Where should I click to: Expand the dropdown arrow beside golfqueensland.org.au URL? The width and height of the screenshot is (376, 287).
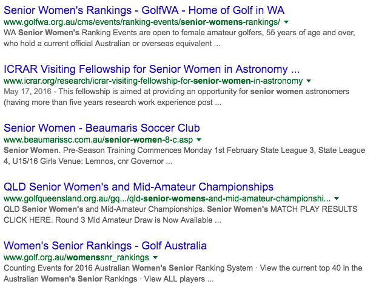tap(337, 198)
